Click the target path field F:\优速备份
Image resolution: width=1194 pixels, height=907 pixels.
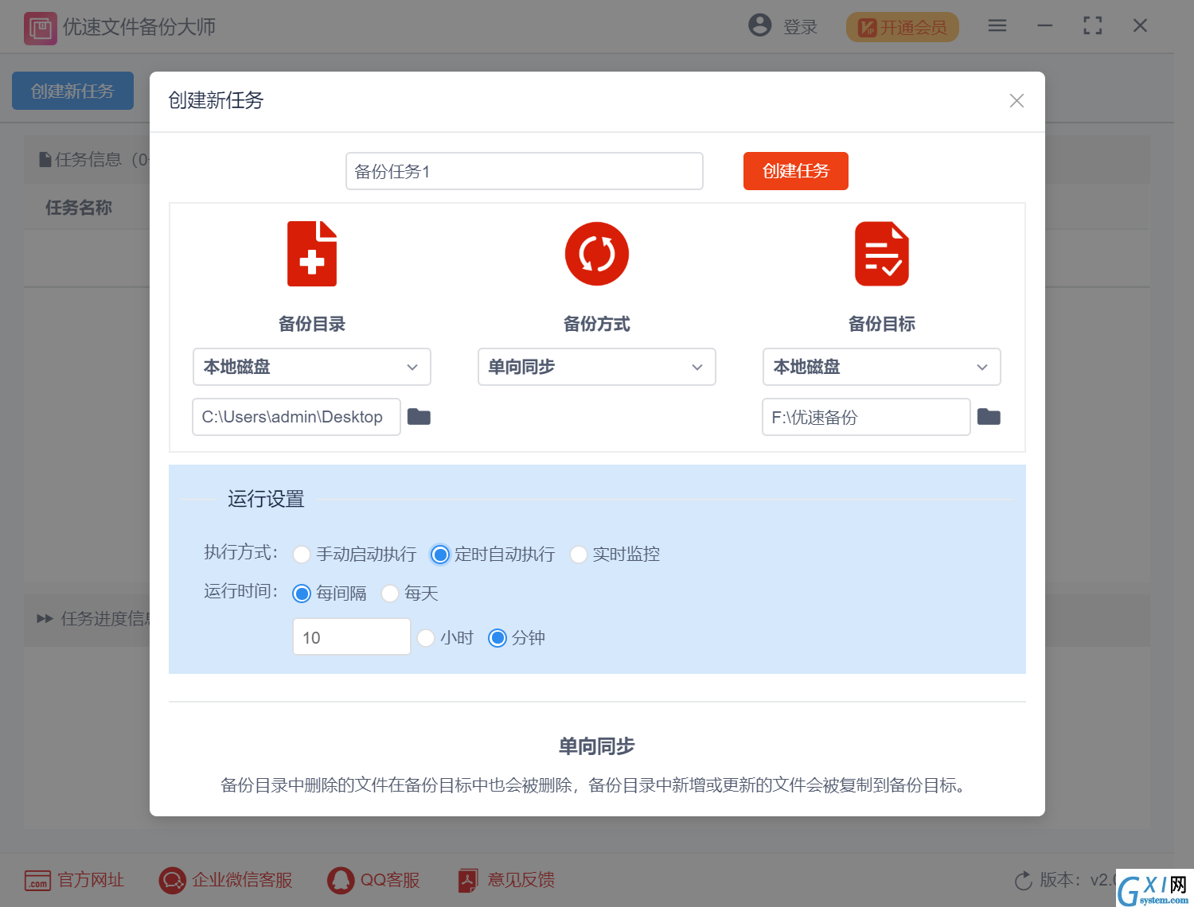[866, 417]
